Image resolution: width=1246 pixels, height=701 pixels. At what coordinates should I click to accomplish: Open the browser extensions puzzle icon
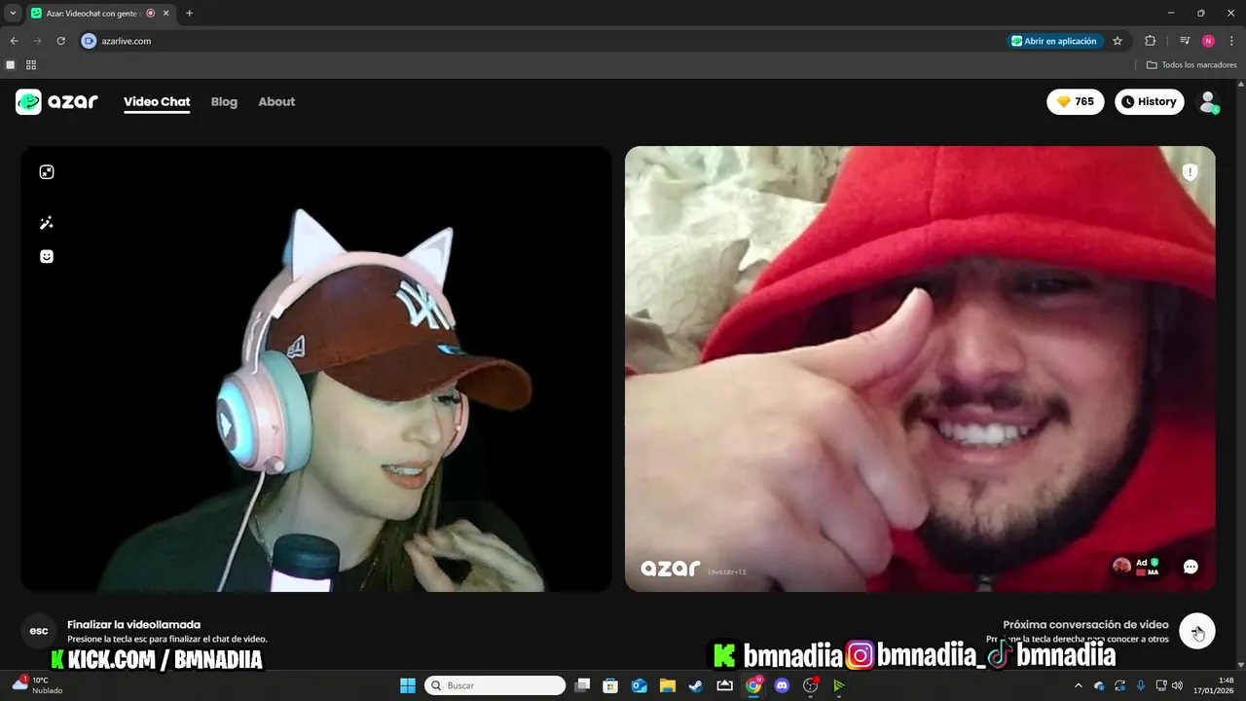click(x=1150, y=41)
